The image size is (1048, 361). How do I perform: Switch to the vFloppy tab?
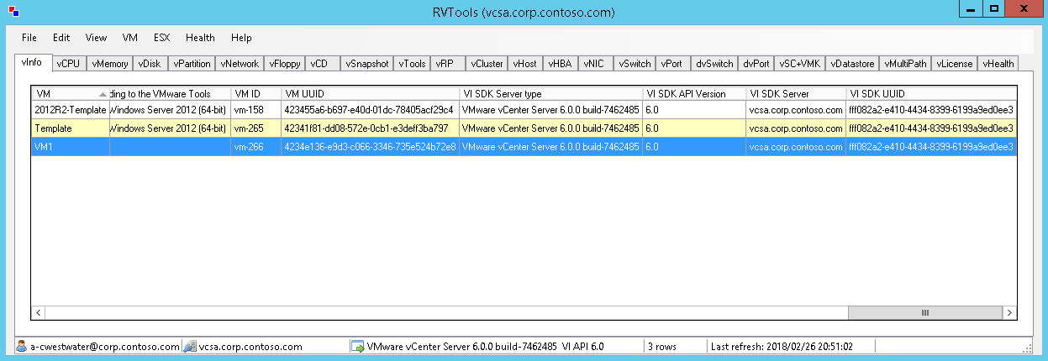[x=285, y=64]
